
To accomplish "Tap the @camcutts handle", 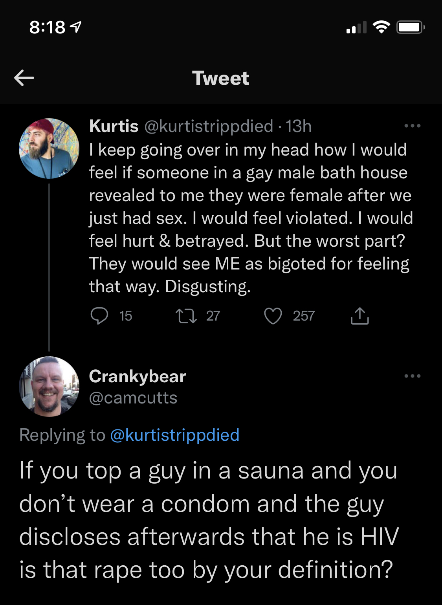I will point(133,398).
